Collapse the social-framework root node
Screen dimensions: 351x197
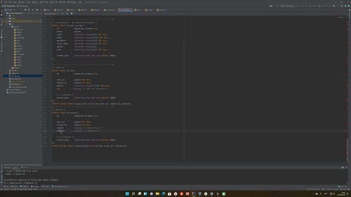[x=5, y=13]
